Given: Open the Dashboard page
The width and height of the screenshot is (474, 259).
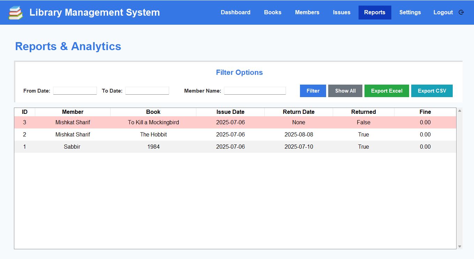Looking at the screenshot, I should 235,13.
